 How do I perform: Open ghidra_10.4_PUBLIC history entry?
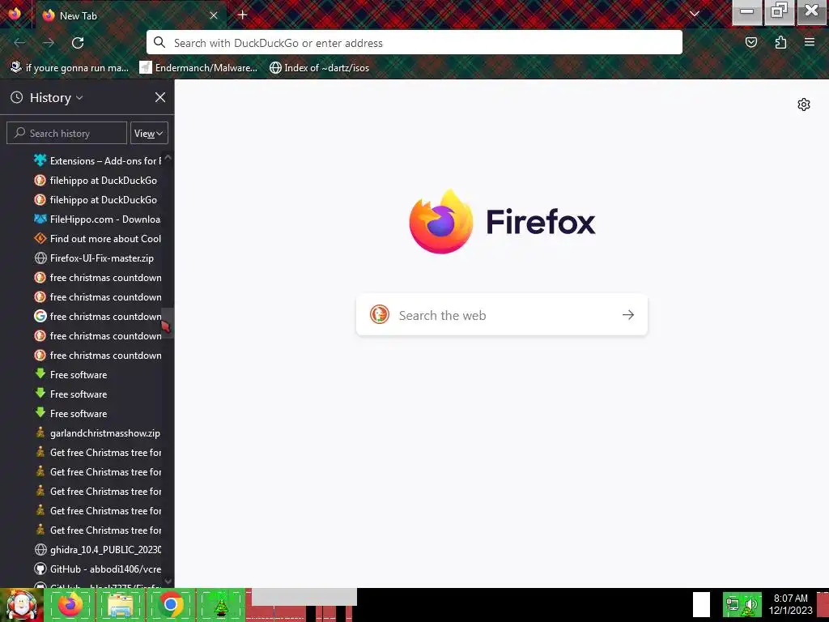98,550
